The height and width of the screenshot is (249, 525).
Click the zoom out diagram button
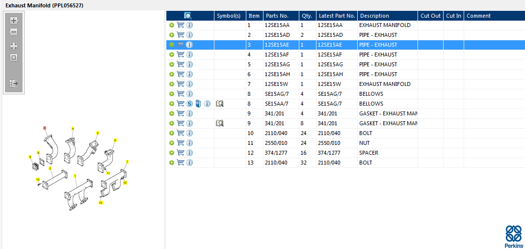14,32
